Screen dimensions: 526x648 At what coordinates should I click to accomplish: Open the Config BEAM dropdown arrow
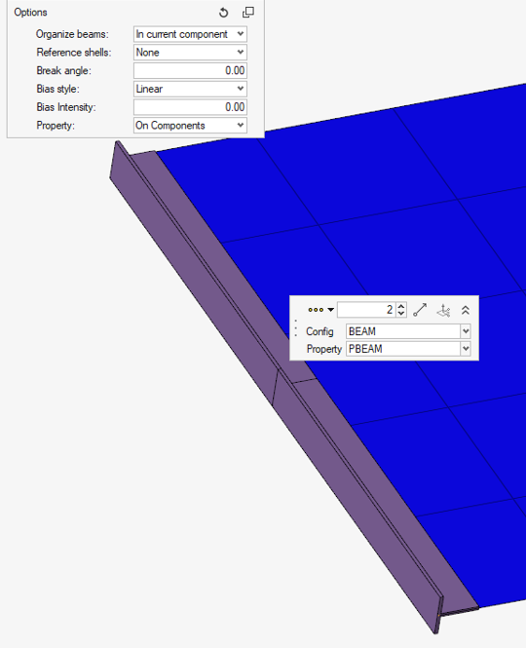(x=466, y=331)
